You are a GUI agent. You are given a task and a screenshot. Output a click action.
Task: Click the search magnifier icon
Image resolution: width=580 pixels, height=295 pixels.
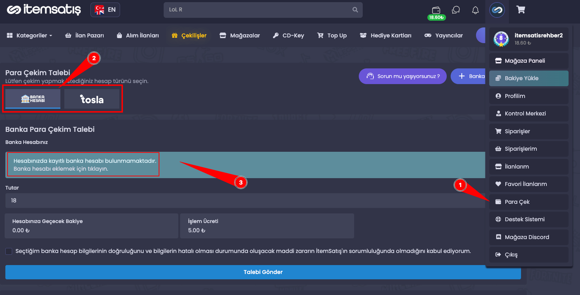pyautogui.click(x=355, y=10)
